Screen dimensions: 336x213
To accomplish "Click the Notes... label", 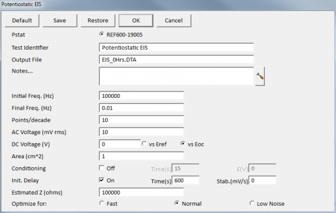I will (x=22, y=71).
